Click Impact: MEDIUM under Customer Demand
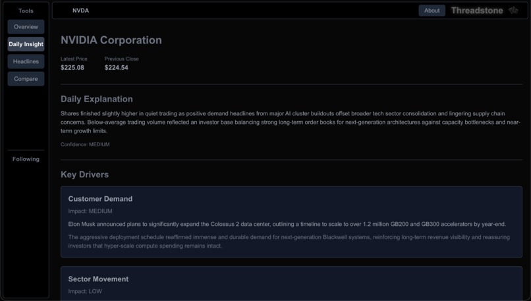 tap(90, 211)
